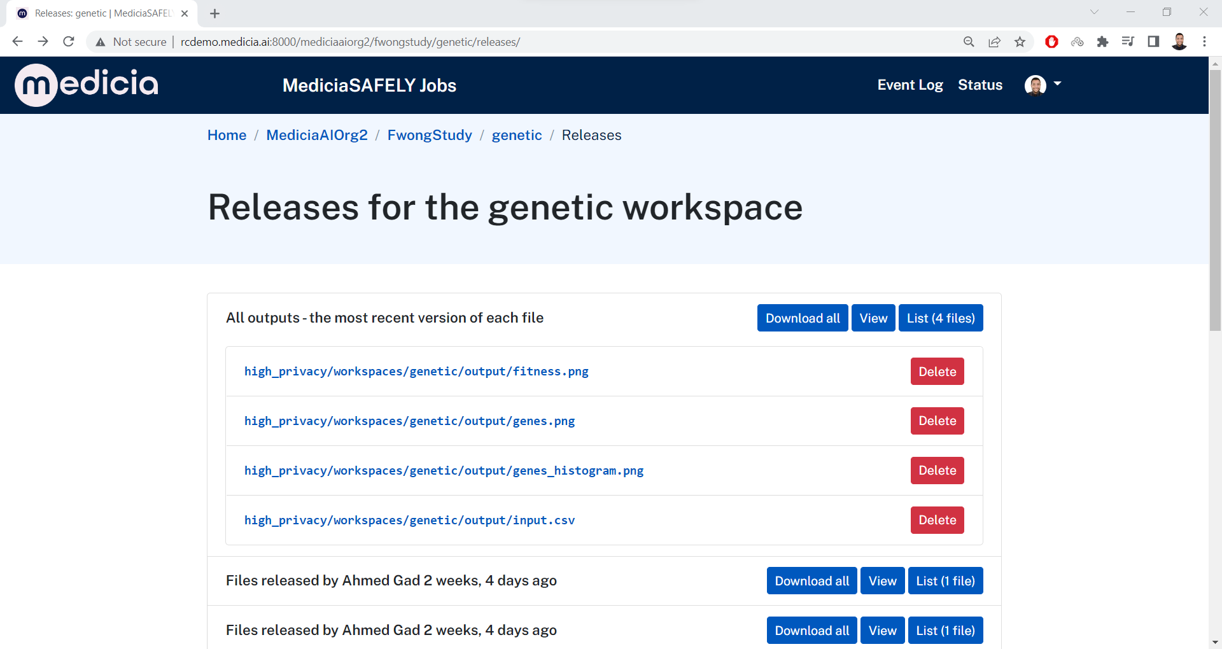Go back to the previous page

(18, 41)
